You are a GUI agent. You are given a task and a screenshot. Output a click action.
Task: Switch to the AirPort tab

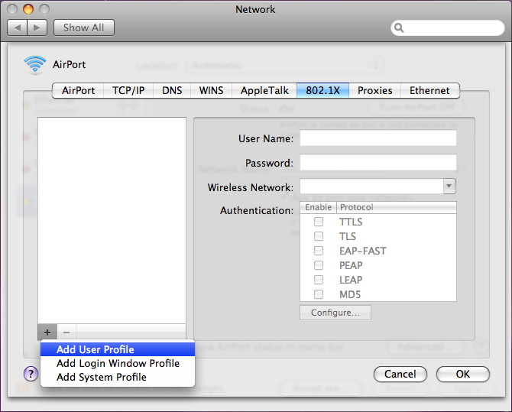[x=78, y=90]
